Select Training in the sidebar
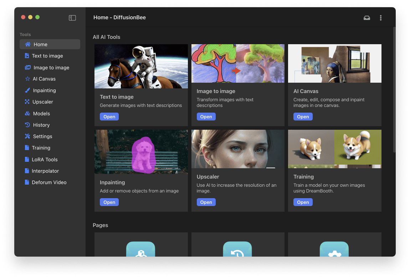This screenshot has height=278, width=410. 50,148
